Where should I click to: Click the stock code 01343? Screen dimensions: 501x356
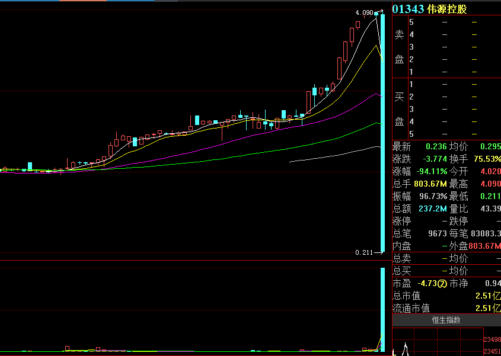(408, 9)
